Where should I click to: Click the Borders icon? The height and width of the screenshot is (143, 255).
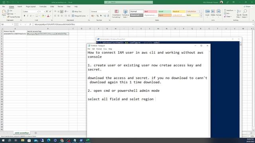(x=37, y=16)
